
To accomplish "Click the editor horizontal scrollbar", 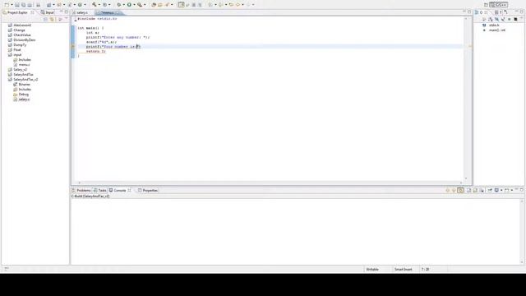I will tap(270, 183).
